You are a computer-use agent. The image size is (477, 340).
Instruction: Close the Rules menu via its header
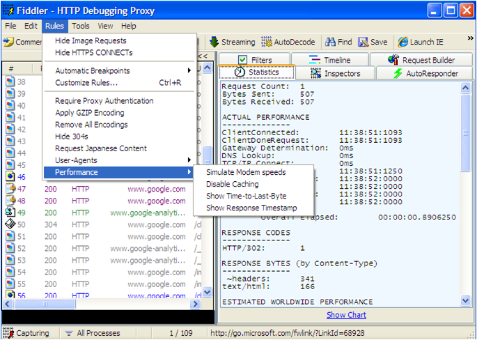[55, 26]
